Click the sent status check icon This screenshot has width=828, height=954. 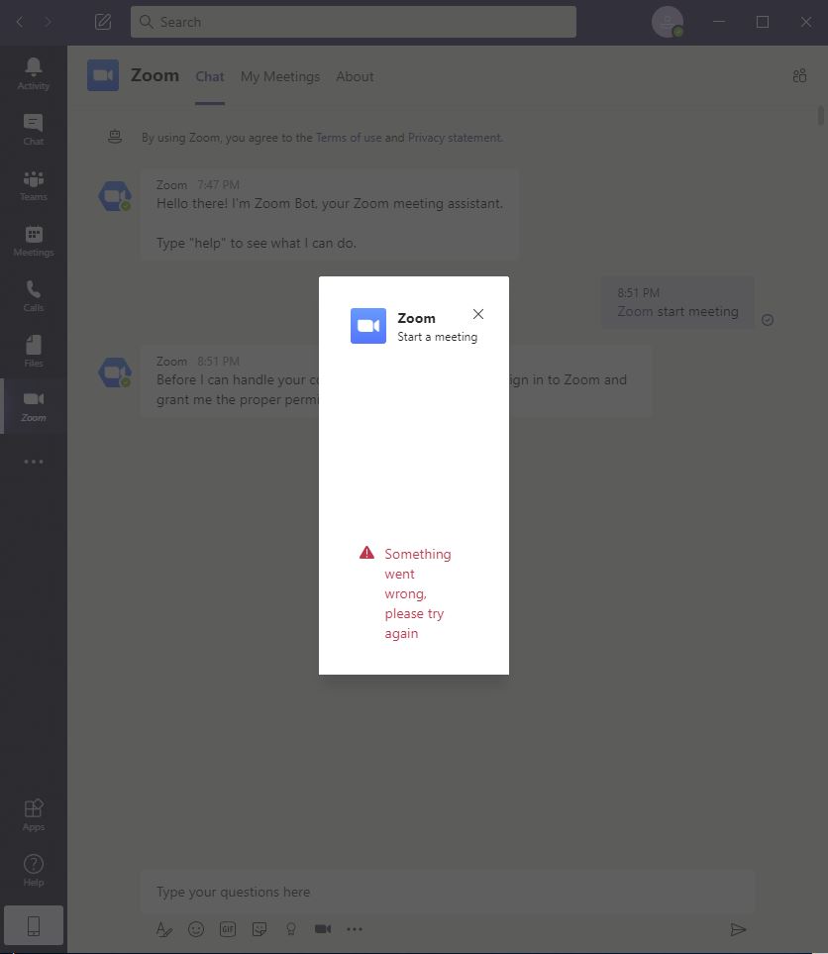pyautogui.click(x=768, y=320)
